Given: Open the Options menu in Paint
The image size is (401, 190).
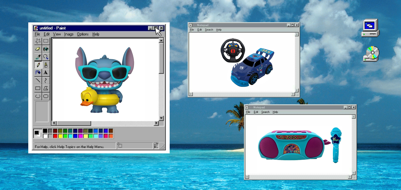Looking at the screenshot, I should (x=83, y=34).
